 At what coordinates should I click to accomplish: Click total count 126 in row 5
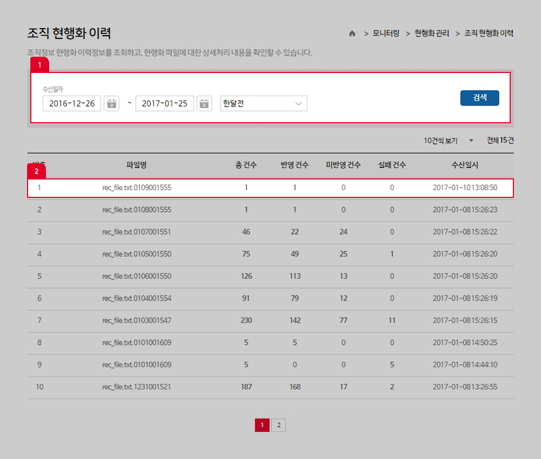tap(246, 276)
